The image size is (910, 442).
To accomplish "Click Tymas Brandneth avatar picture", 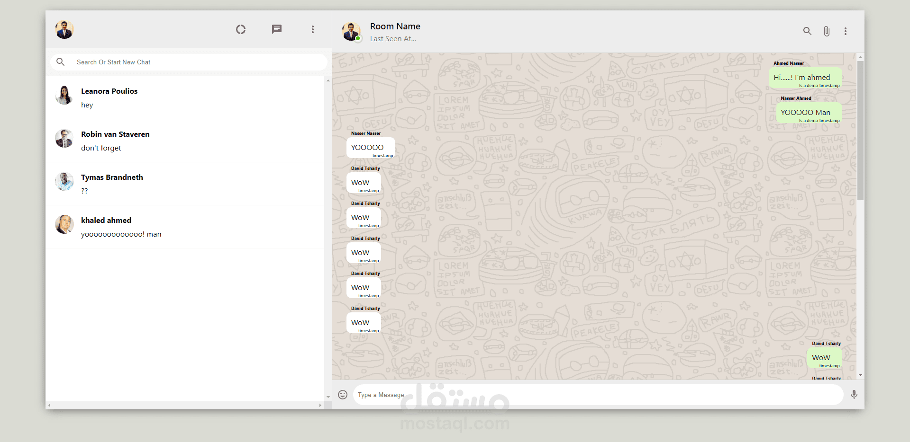I will tap(64, 181).
